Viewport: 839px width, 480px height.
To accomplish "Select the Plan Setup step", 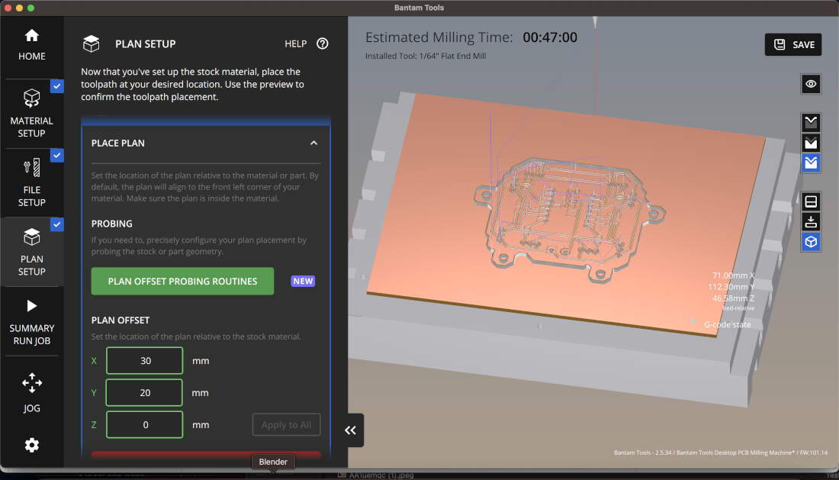I will (x=31, y=252).
